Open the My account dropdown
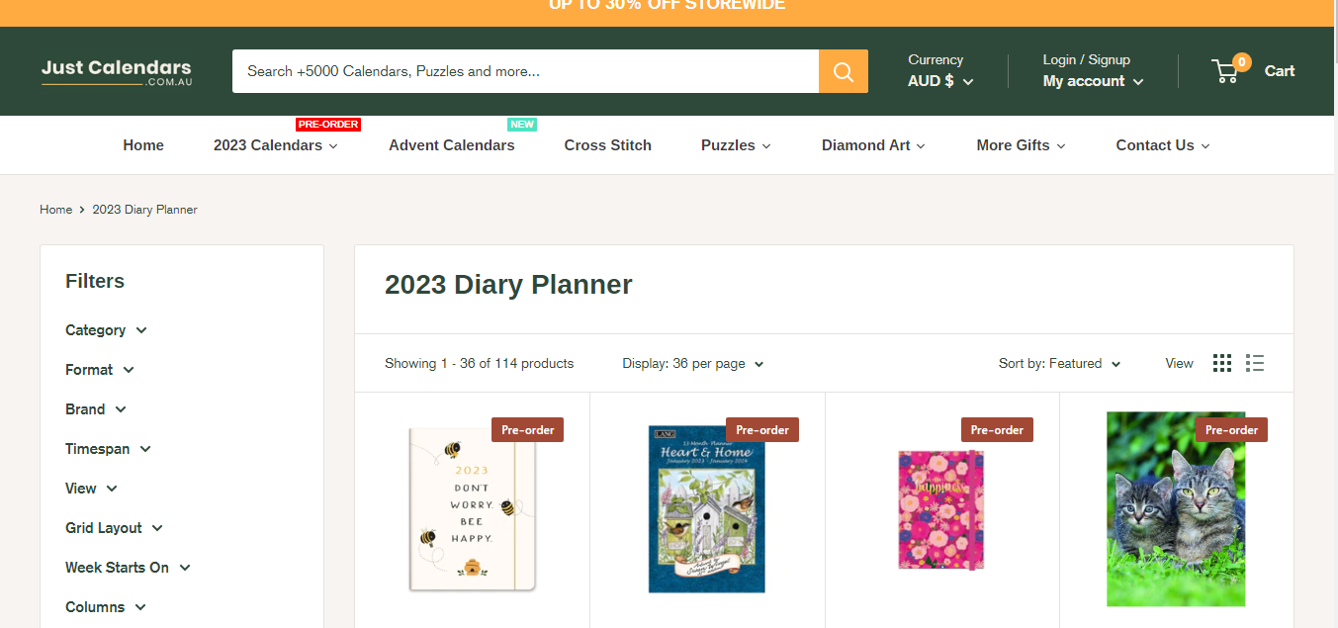Screen dimensions: 1338x628 coord(1093,81)
